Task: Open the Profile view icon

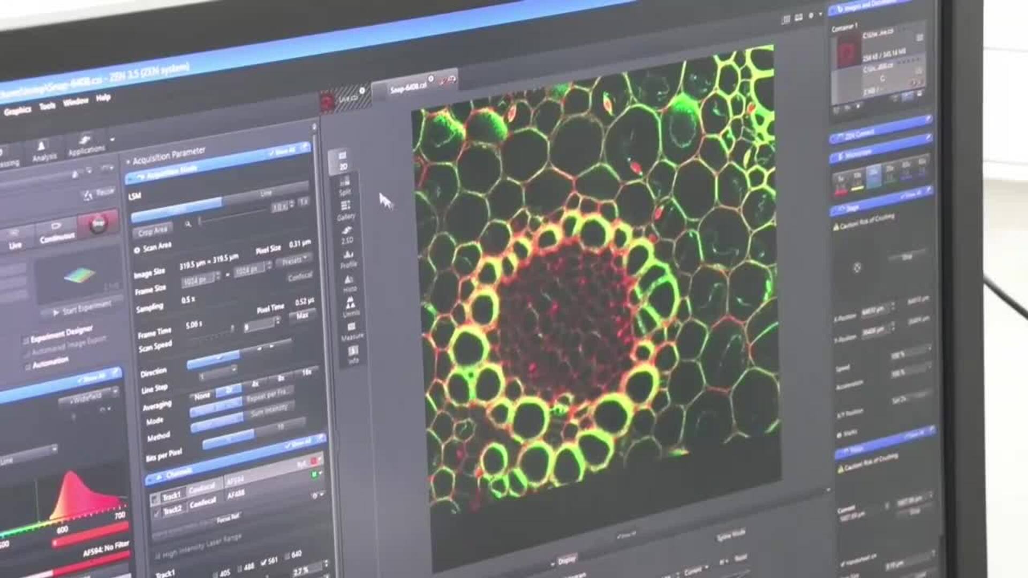Action: coord(348,258)
